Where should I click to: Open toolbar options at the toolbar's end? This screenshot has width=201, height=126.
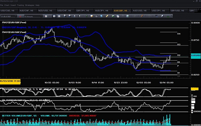point(172,16)
